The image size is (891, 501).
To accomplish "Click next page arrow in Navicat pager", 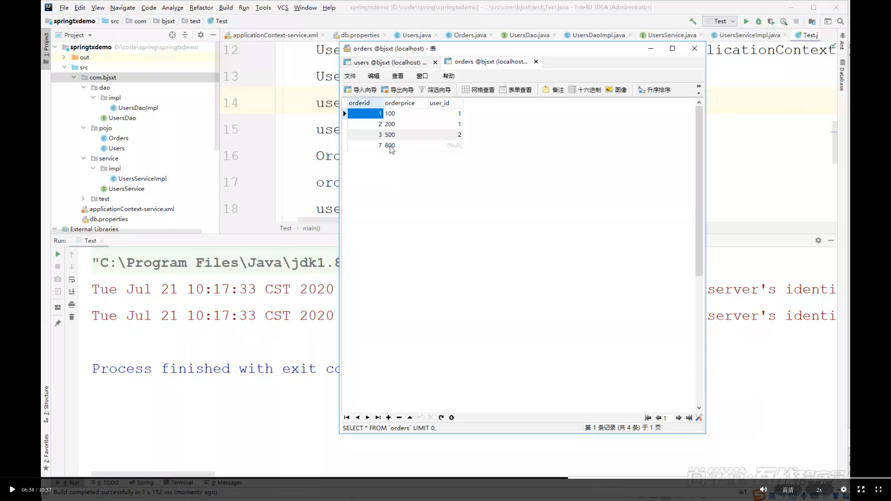I will [678, 418].
